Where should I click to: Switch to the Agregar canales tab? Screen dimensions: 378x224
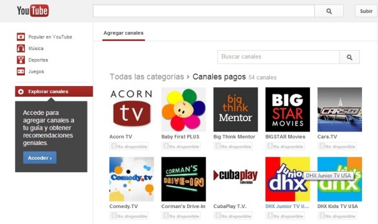pos(123,33)
